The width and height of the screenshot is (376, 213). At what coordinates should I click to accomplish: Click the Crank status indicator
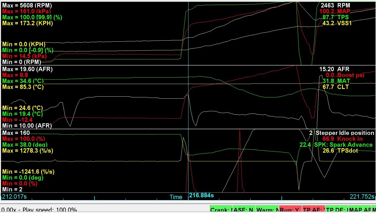[221, 210]
